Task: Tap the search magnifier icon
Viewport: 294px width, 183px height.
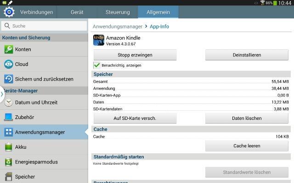Action: point(7,26)
